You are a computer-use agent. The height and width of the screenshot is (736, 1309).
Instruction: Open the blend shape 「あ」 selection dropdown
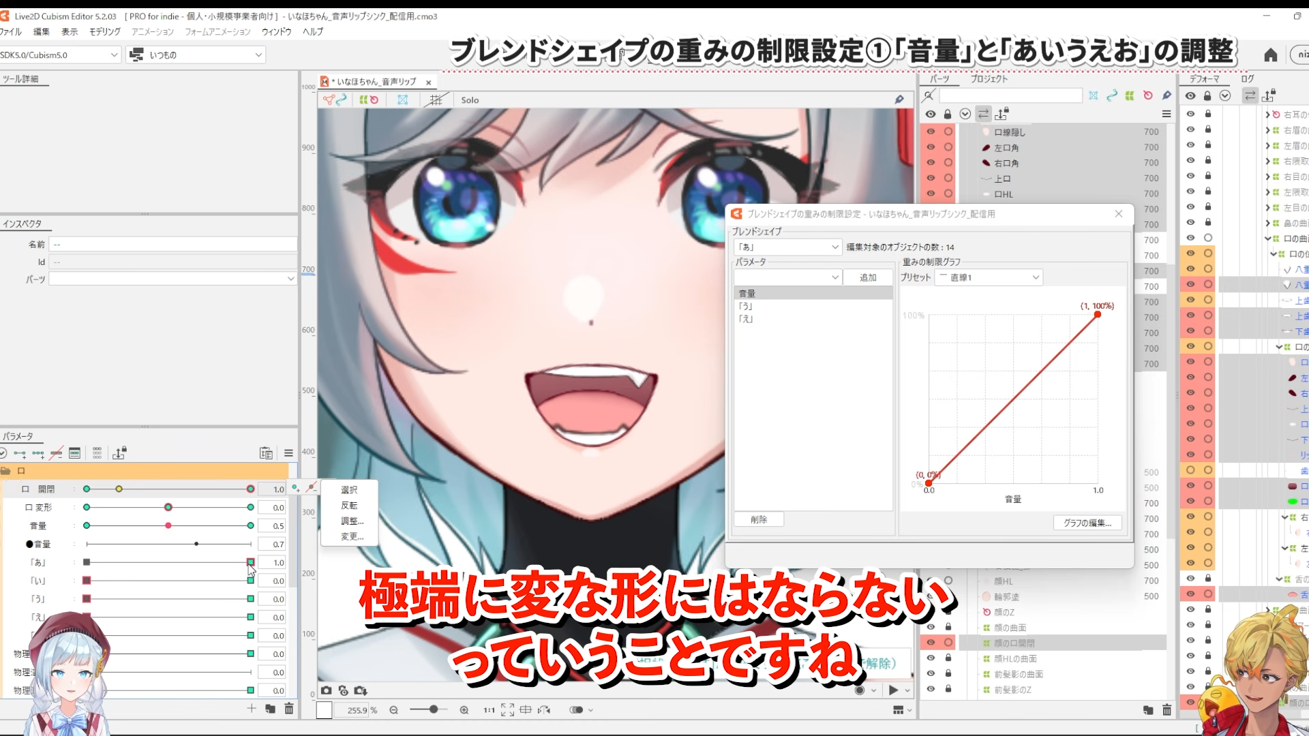pyautogui.click(x=787, y=247)
